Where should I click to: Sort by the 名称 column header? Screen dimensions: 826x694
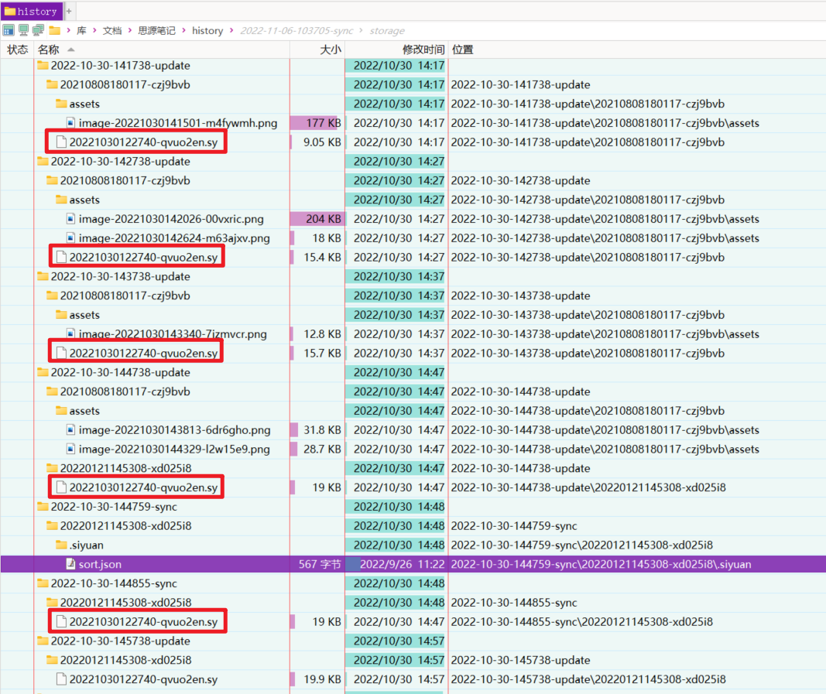coord(163,50)
